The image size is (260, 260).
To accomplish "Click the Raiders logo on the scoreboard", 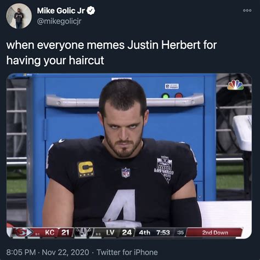I will pos(83,233).
